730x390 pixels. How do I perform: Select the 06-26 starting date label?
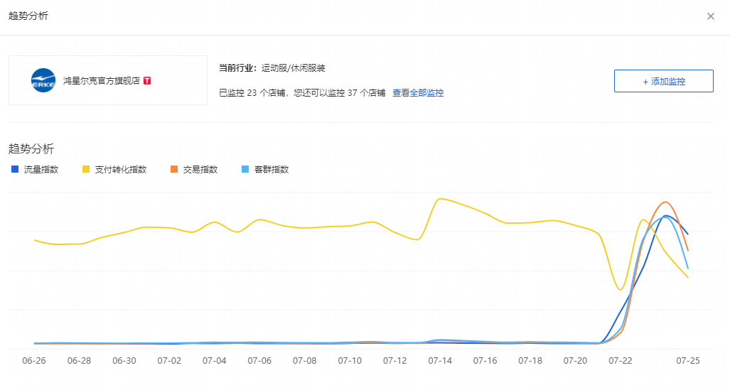click(34, 361)
